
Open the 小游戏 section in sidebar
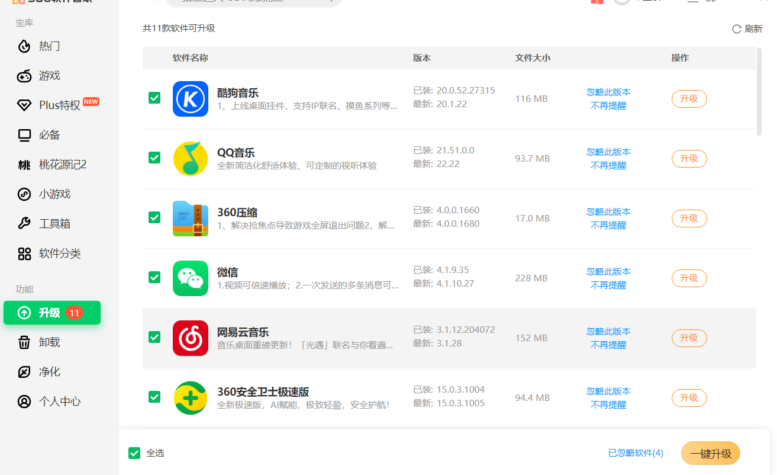coord(54,194)
